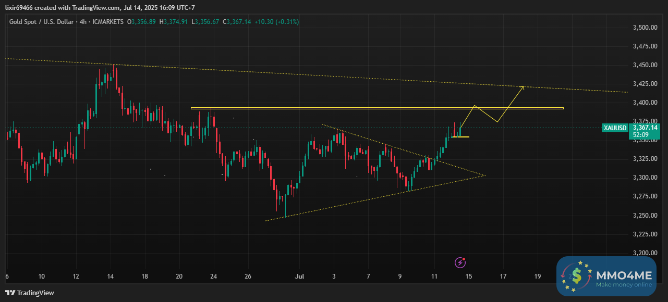Select the short yellow support line under latest candle

click(x=460, y=137)
